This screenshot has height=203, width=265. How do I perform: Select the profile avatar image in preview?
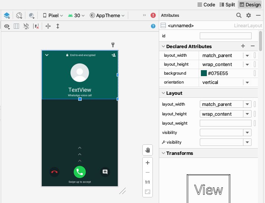click(80, 73)
